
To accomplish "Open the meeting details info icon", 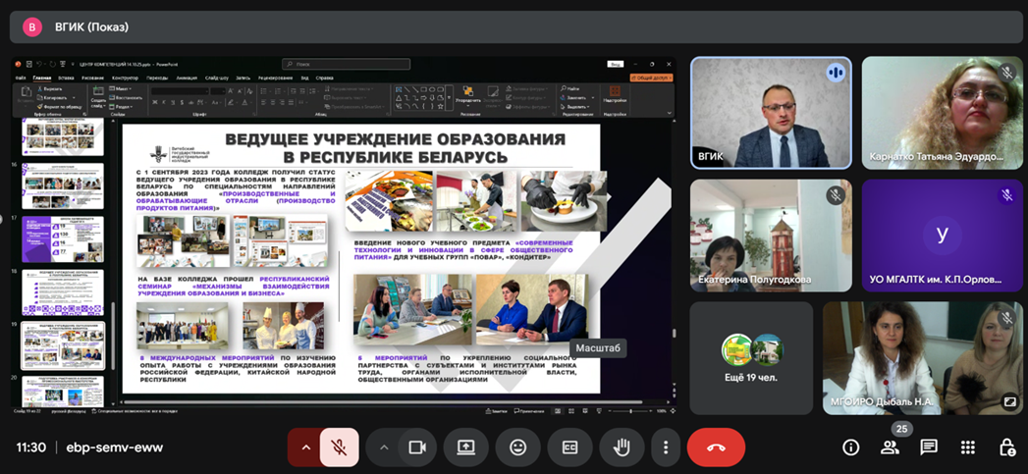I will click(x=851, y=448).
